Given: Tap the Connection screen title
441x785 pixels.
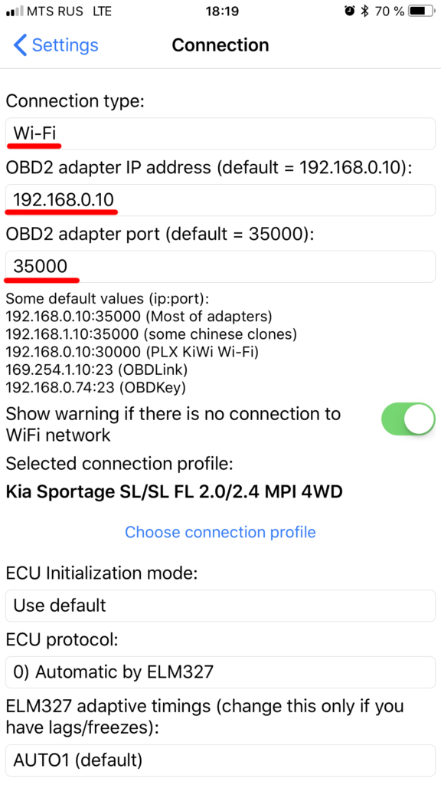Looking at the screenshot, I should click(x=220, y=45).
